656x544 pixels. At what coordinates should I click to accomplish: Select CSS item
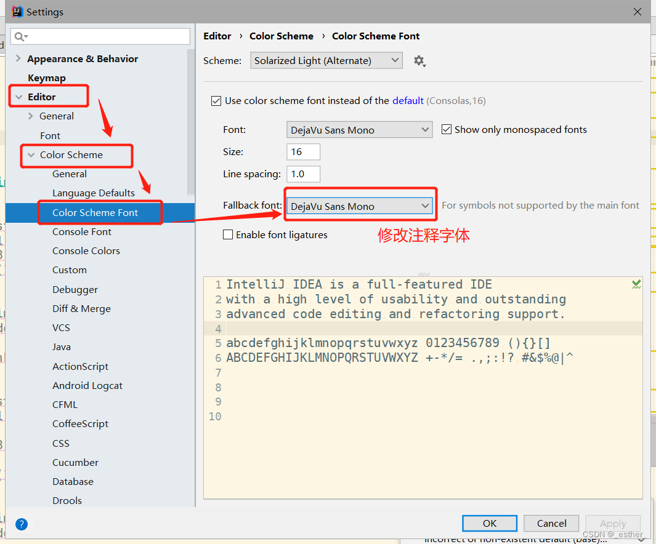click(60, 443)
